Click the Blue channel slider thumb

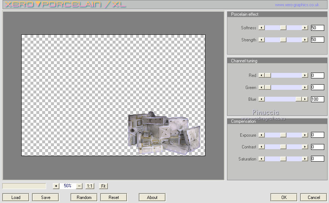click(x=299, y=99)
